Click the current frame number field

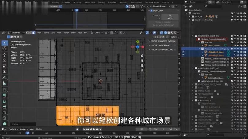tap(142, 129)
